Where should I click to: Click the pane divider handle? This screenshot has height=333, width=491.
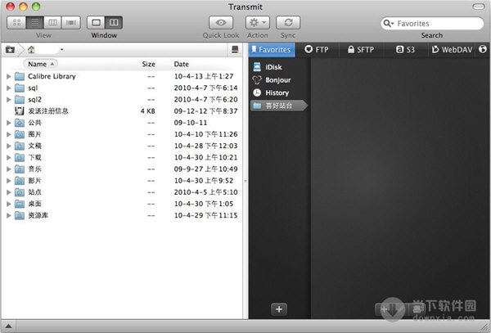(245, 181)
